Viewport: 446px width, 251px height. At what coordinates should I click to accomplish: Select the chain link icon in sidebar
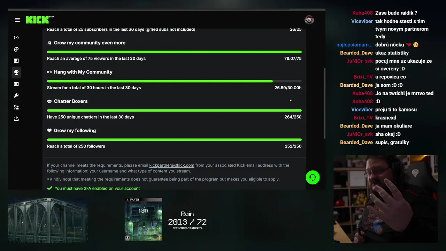click(x=16, y=50)
